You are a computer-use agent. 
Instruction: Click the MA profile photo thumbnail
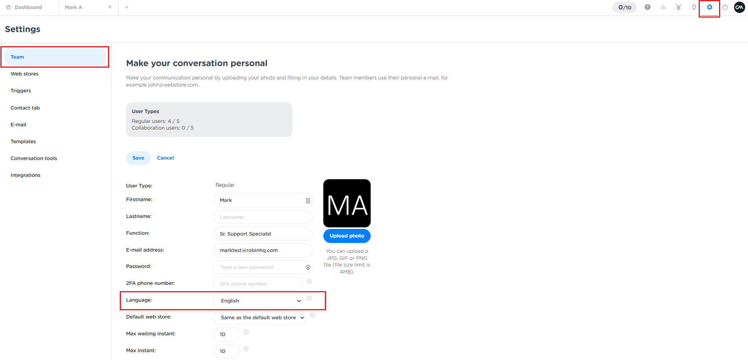347,203
